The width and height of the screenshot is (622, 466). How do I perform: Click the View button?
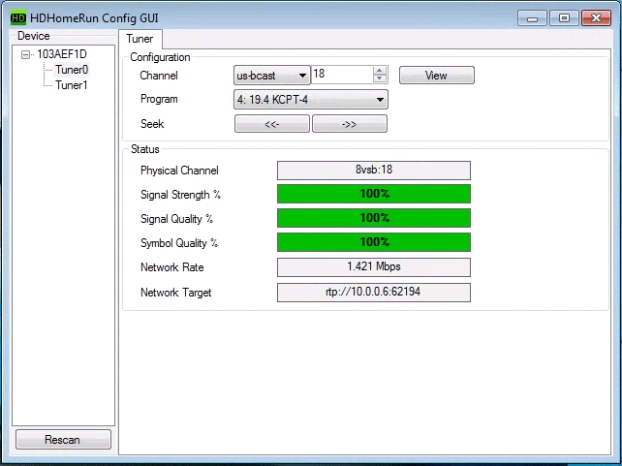point(436,75)
